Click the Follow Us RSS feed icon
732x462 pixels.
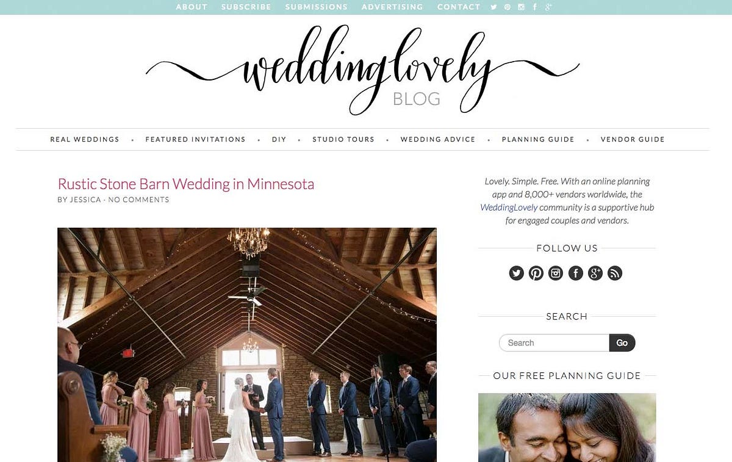coord(615,273)
